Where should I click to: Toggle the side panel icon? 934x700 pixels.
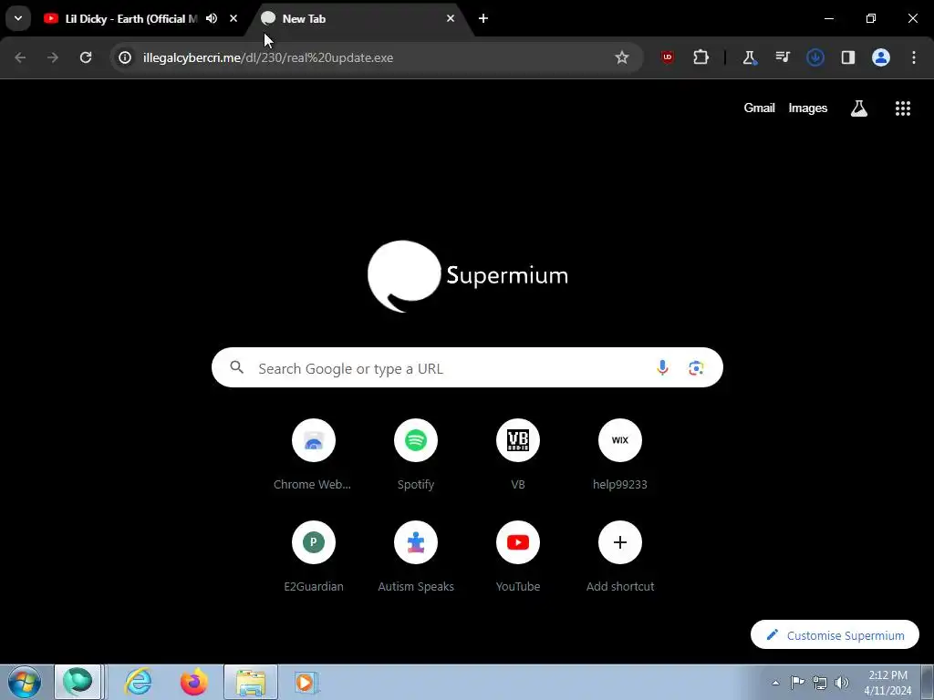pyautogui.click(x=847, y=57)
